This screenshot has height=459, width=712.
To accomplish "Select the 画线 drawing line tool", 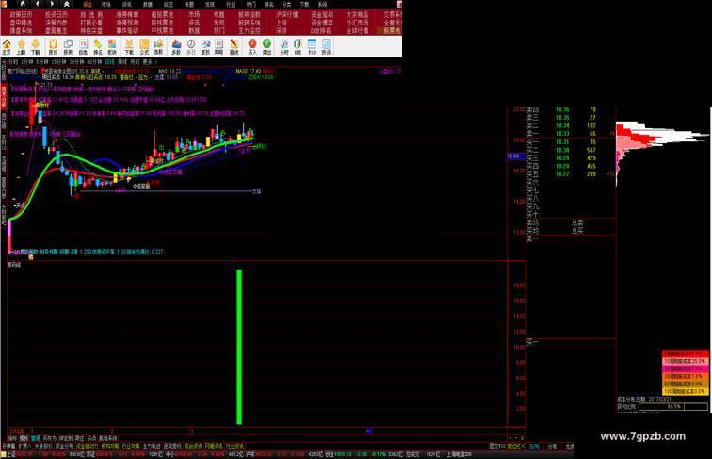I will point(234,47).
